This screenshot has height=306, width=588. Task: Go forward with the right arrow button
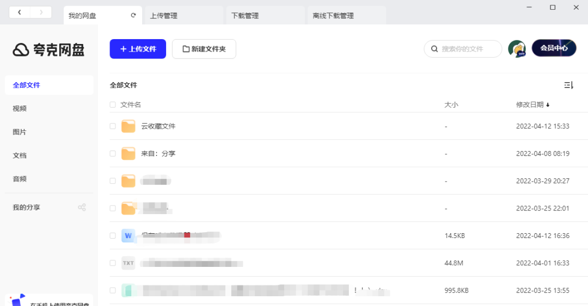point(41,13)
